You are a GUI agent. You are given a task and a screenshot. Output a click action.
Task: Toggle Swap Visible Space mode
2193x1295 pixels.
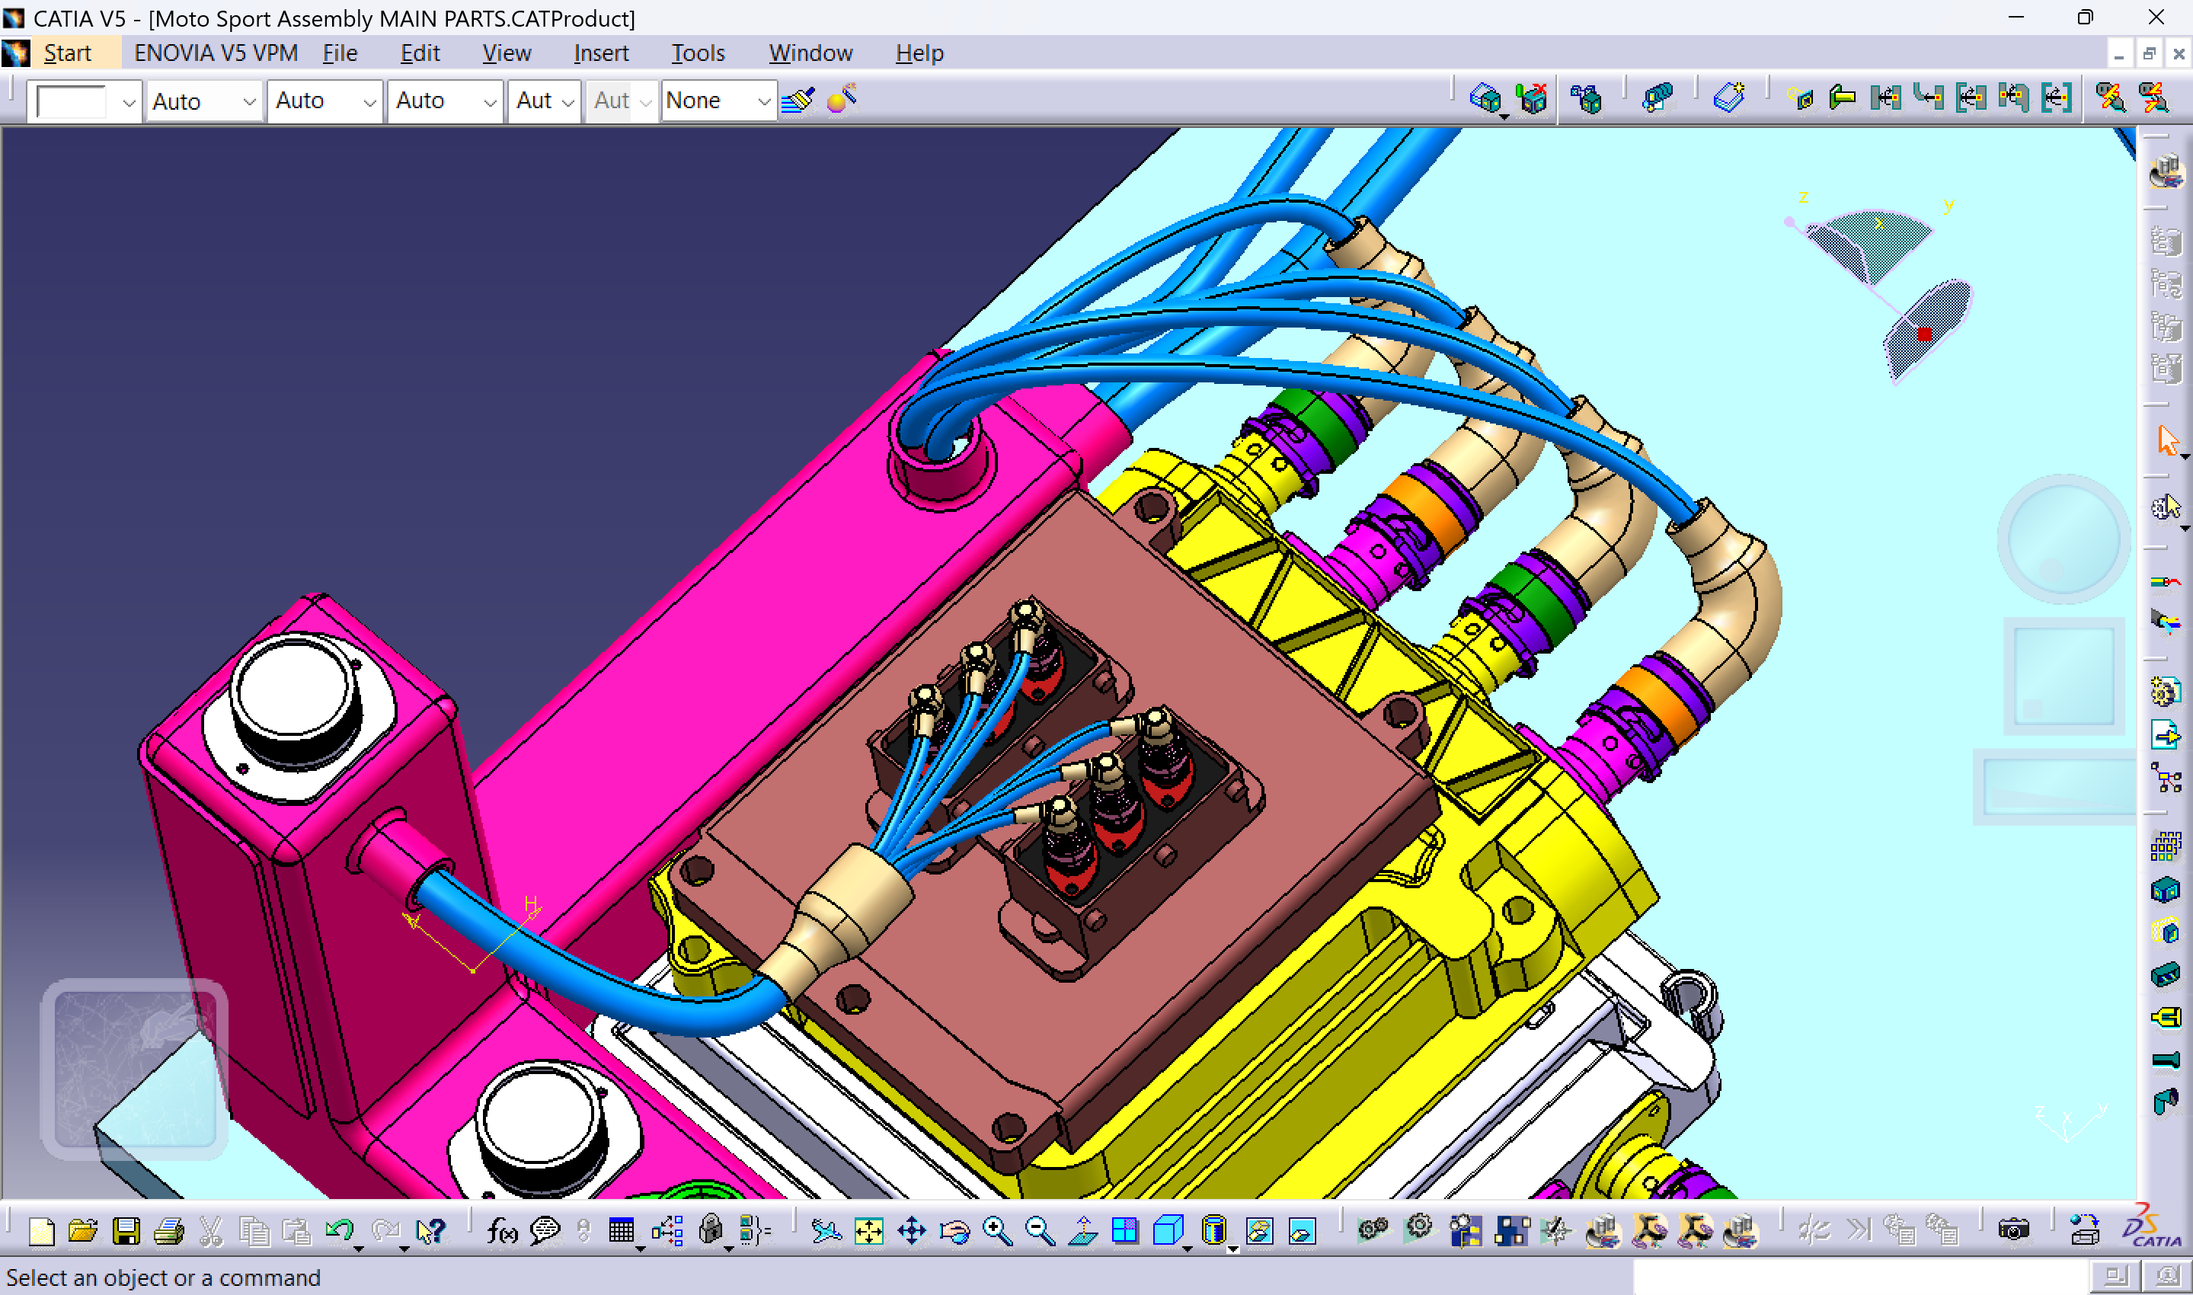1302,1230
